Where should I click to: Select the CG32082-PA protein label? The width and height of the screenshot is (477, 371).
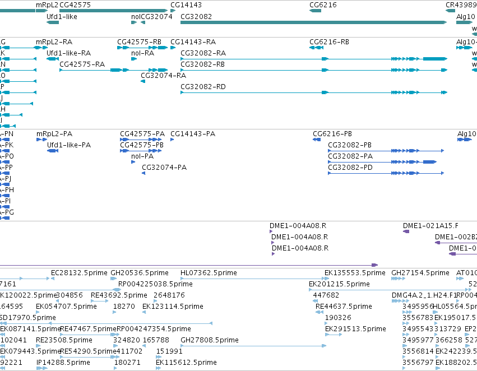(350, 156)
